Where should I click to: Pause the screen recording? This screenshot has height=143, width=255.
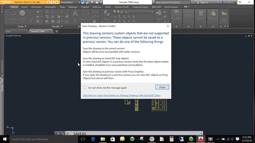tap(52, 2)
